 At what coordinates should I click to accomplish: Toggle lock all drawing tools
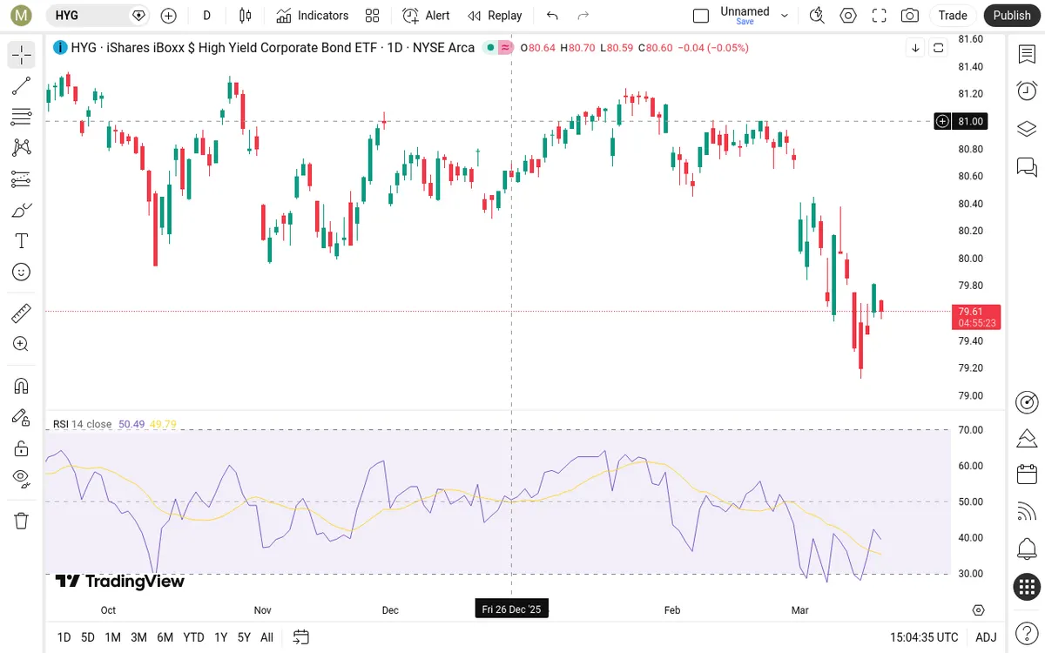[x=22, y=448]
